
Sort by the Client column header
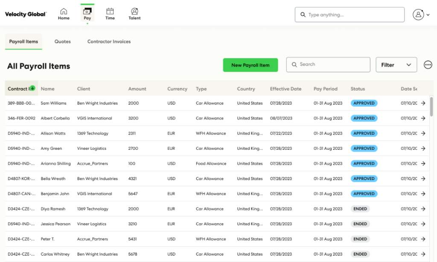pyautogui.click(x=84, y=89)
